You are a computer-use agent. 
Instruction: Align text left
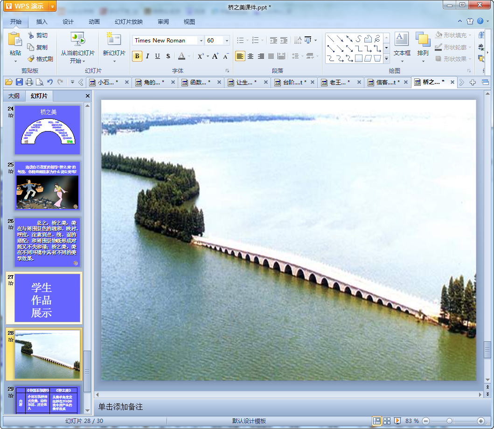240,56
